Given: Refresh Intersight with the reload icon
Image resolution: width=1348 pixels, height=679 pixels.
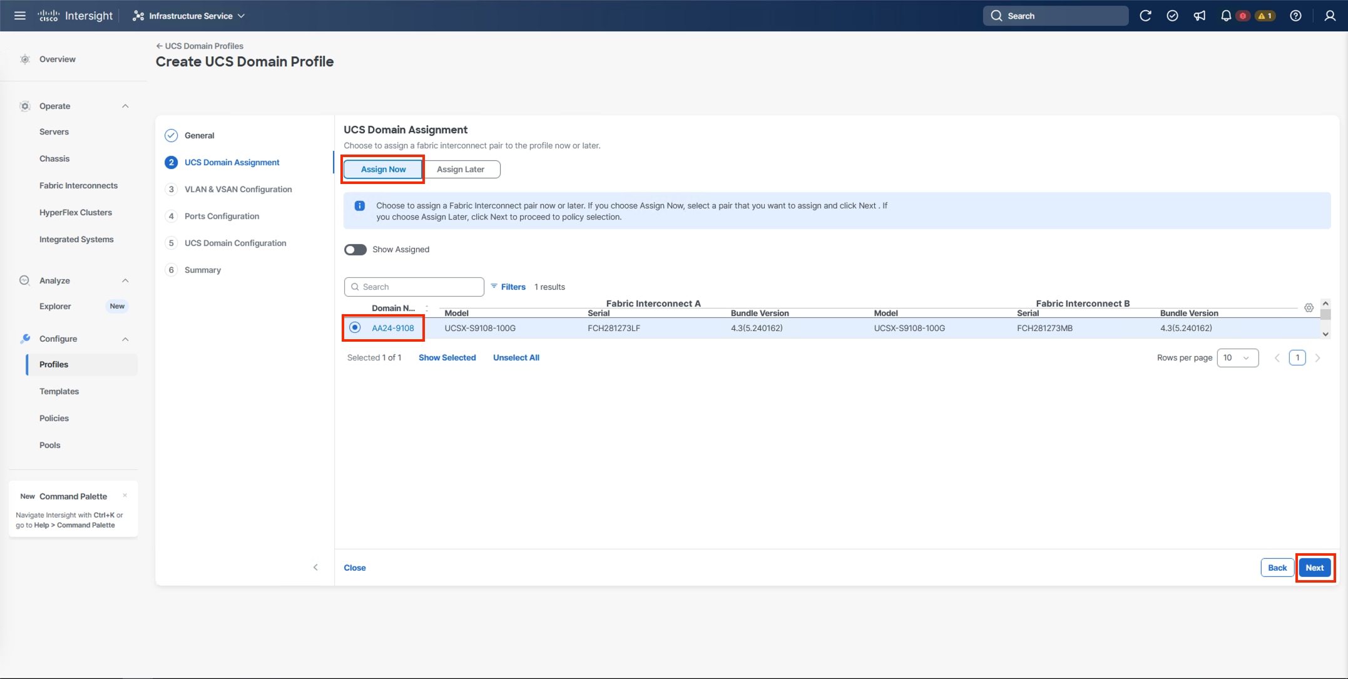Looking at the screenshot, I should (1146, 16).
